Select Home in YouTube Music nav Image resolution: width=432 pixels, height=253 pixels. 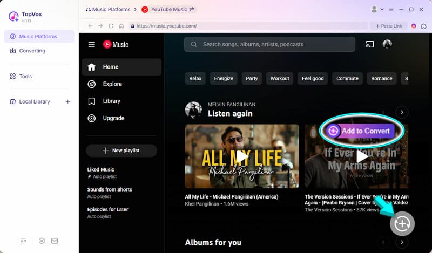pyautogui.click(x=122, y=67)
